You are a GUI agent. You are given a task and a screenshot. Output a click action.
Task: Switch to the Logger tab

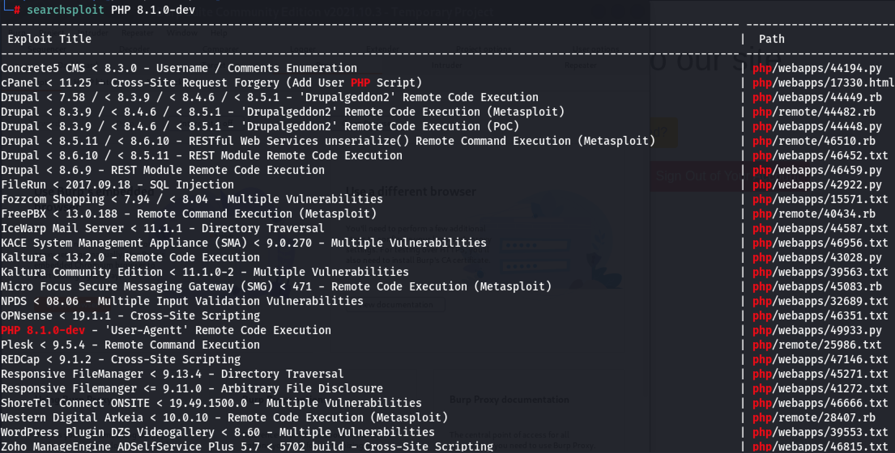point(303,49)
